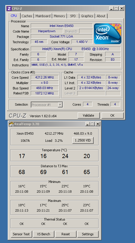The width and height of the screenshot is (135, 243).
Task: Maximize the CPU-Z window
Action: click(x=116, y=9)
